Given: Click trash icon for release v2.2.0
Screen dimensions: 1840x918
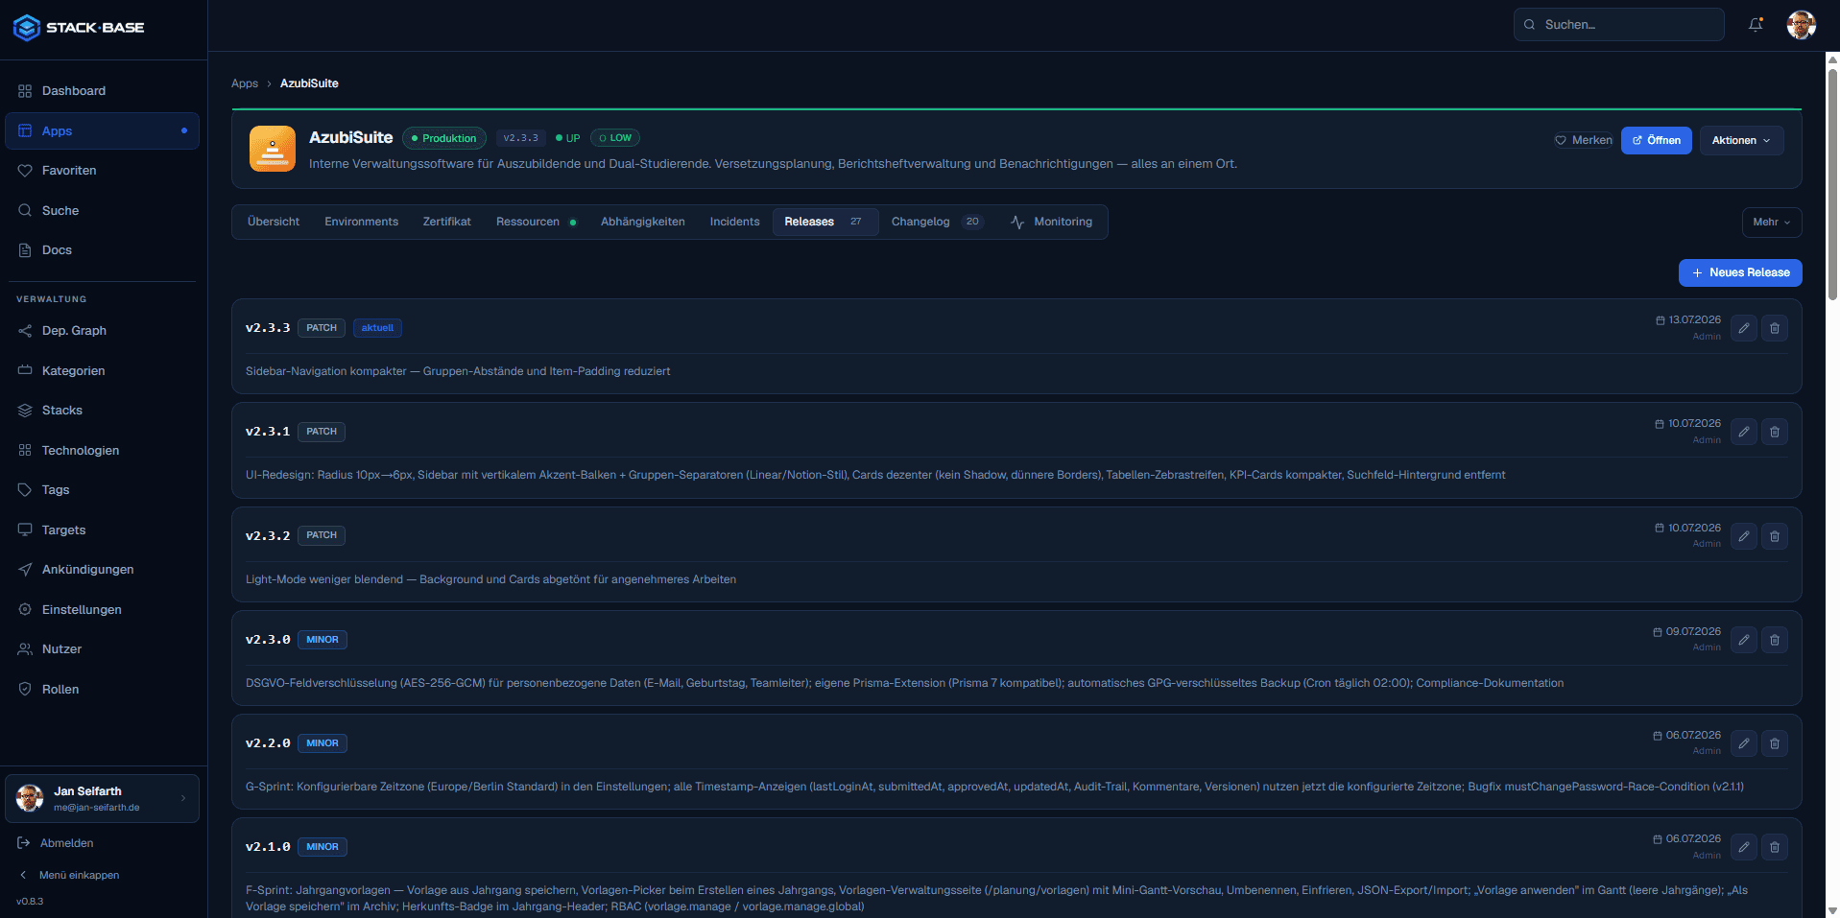Looking at the screenshot, I should click(x=1775, y=743).
